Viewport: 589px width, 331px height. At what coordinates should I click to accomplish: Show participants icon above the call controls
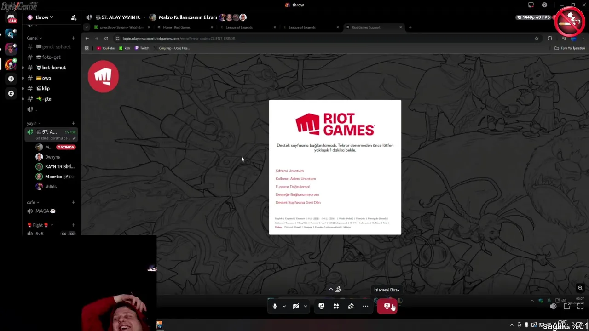(x=338, y=289)
